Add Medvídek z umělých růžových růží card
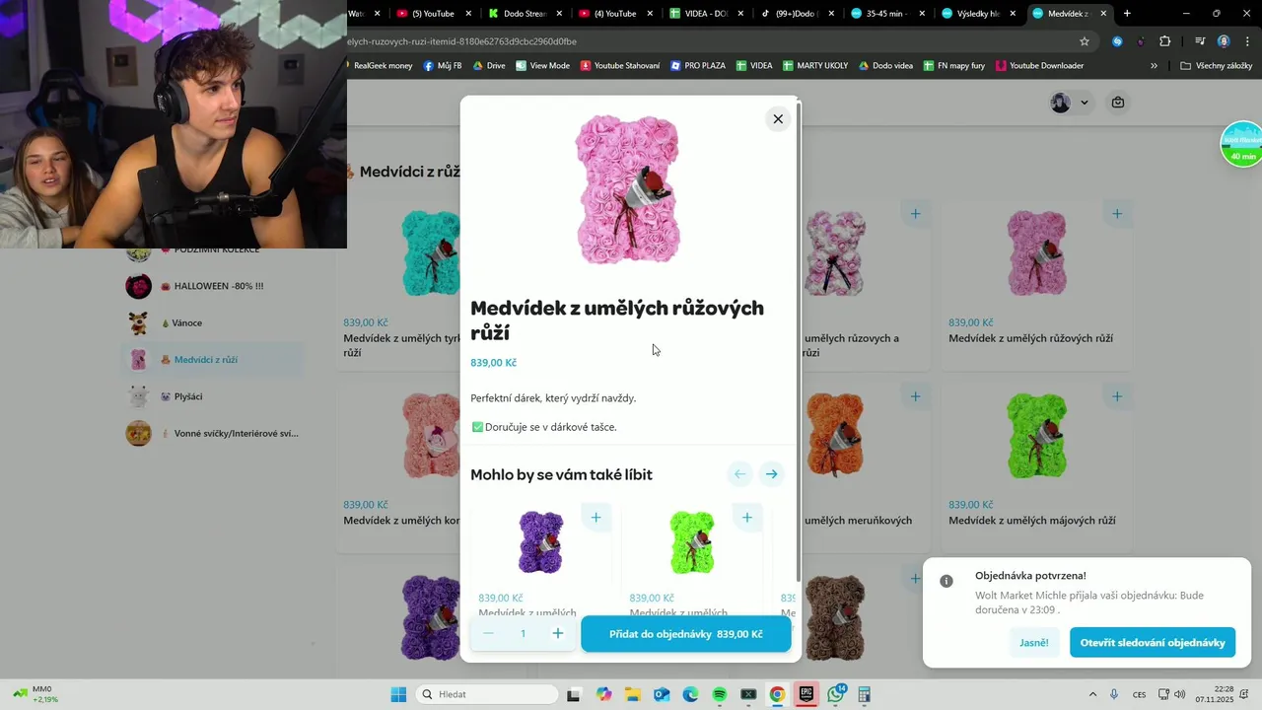The height and width of the screenshot is (710, 1262). click(x=1117, y=214)
